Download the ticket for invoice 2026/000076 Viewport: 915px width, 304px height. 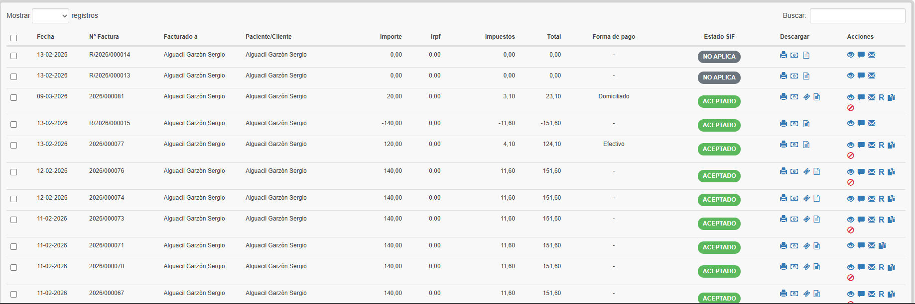click(806, 171)
